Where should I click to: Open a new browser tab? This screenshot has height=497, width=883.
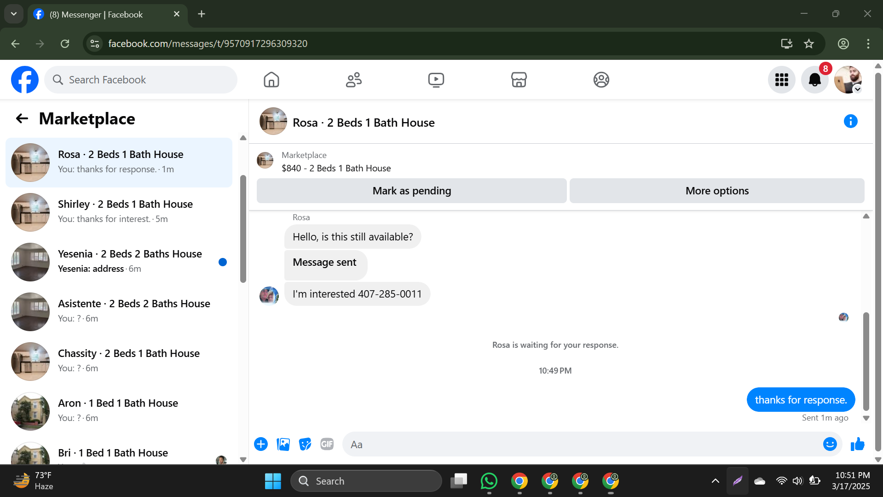point(202,14)
